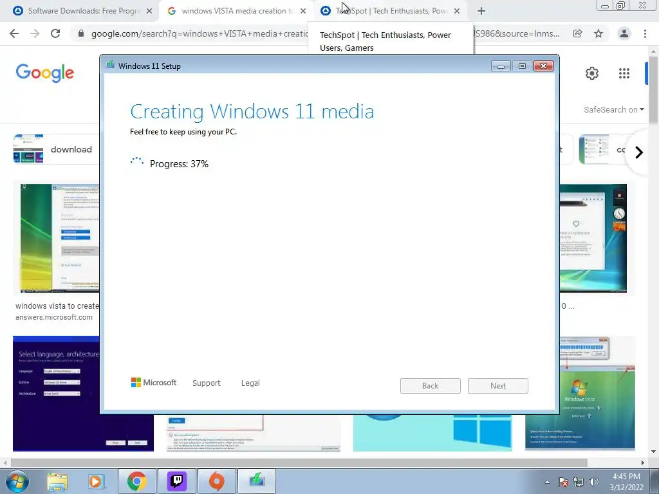Open the Chrome profile avatar
This screenshot has height=494, width=659.
[624, 33]
